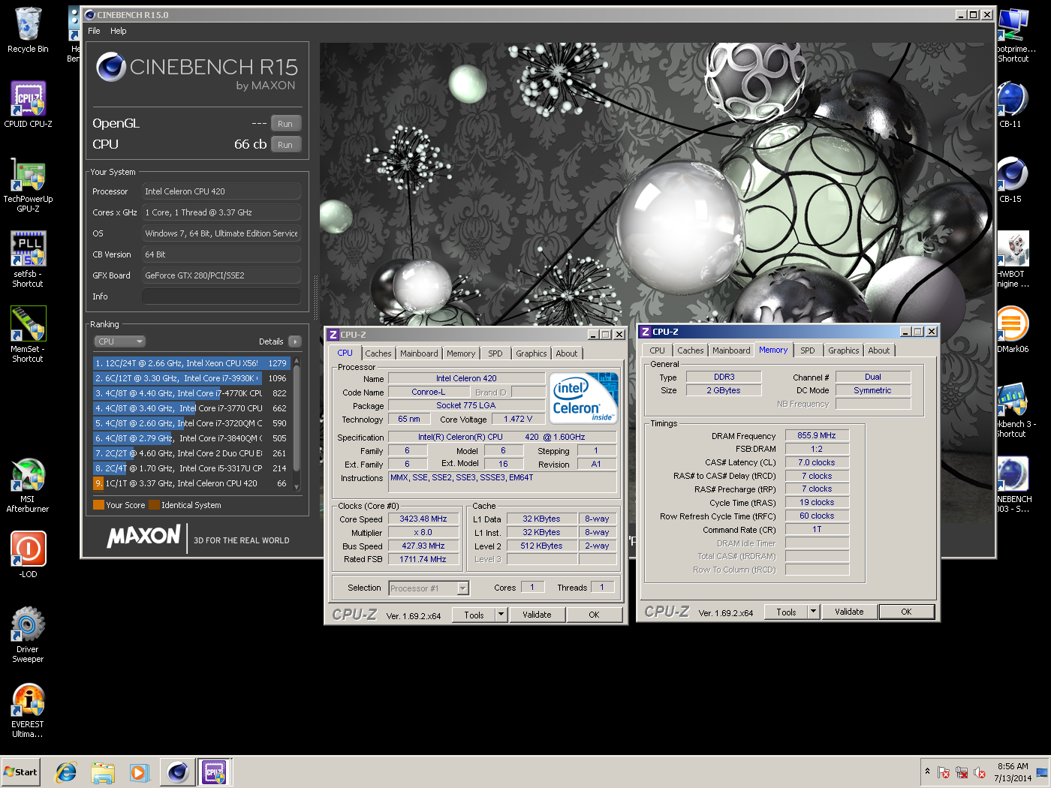Screen dimensions: 1051x788
Task: Click the Start button
Action: (21, 772)
